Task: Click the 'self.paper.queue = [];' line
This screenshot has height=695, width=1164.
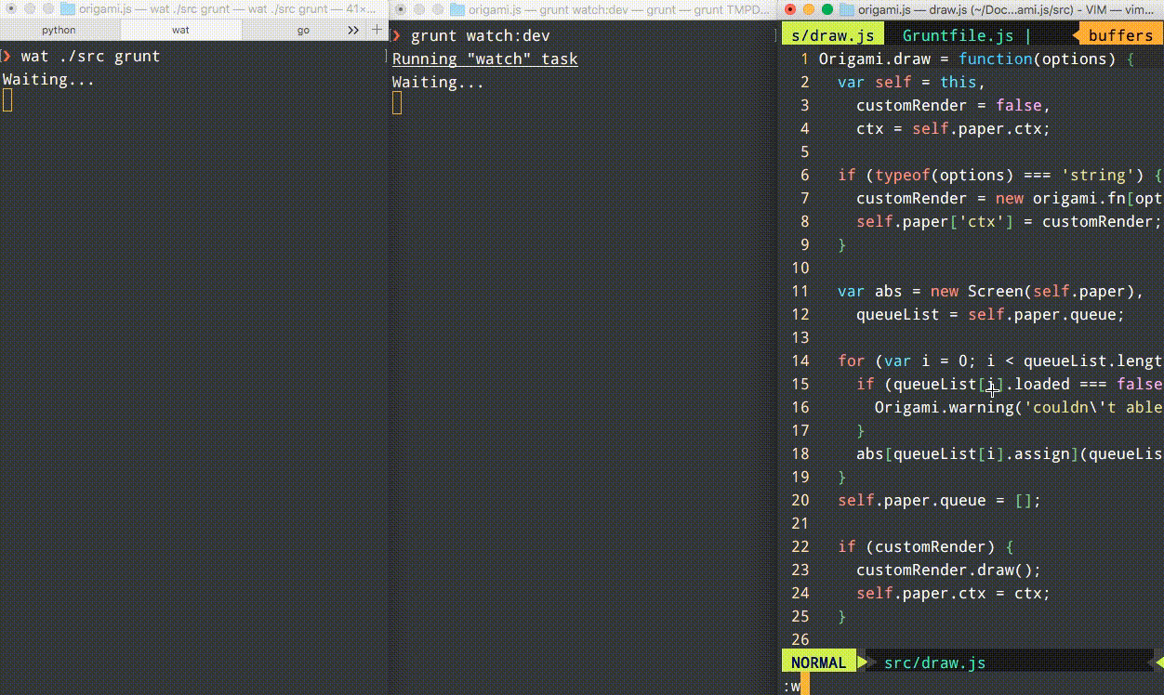Action: [939, 500]
